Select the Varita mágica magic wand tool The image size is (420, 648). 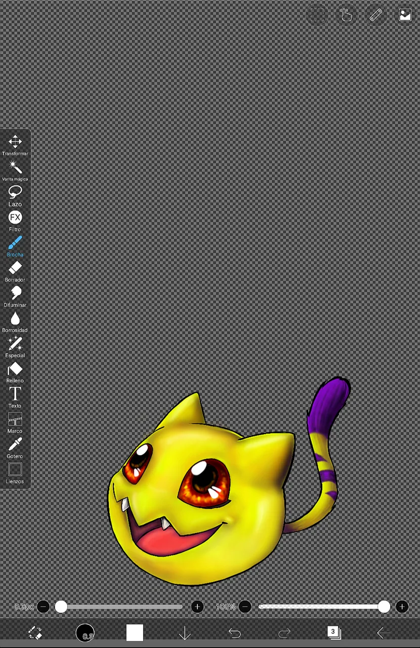click(x=15, y=171)
